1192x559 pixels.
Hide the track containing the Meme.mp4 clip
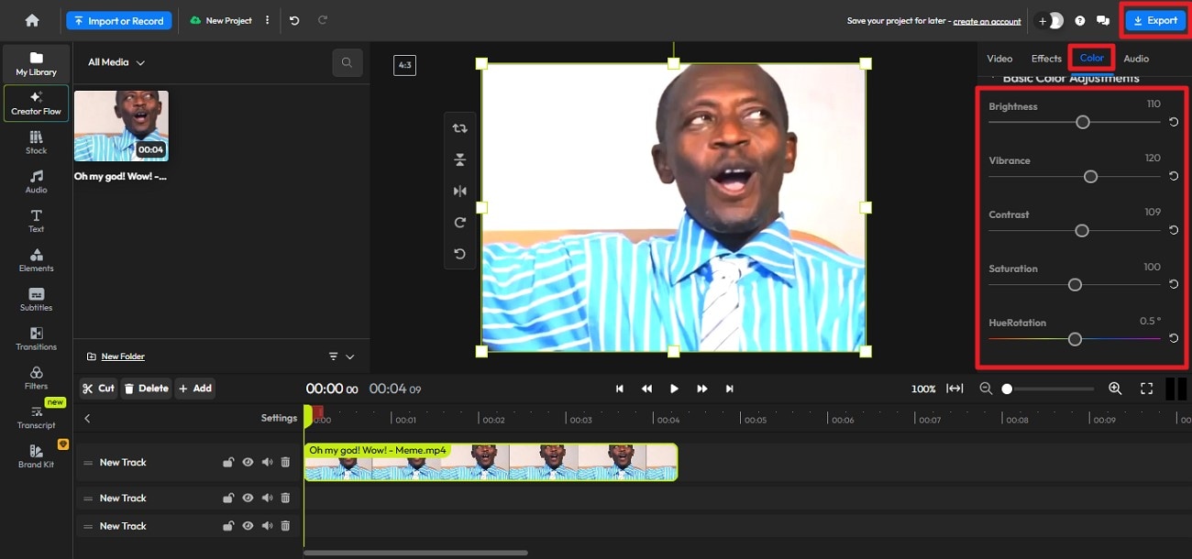pos(248,463)
